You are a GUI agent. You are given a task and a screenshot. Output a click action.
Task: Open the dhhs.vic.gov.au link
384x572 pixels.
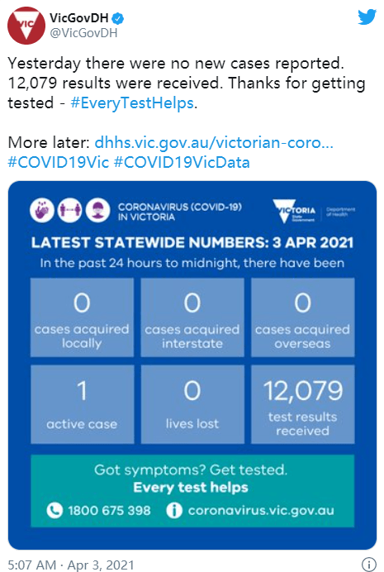coord(214,143)
